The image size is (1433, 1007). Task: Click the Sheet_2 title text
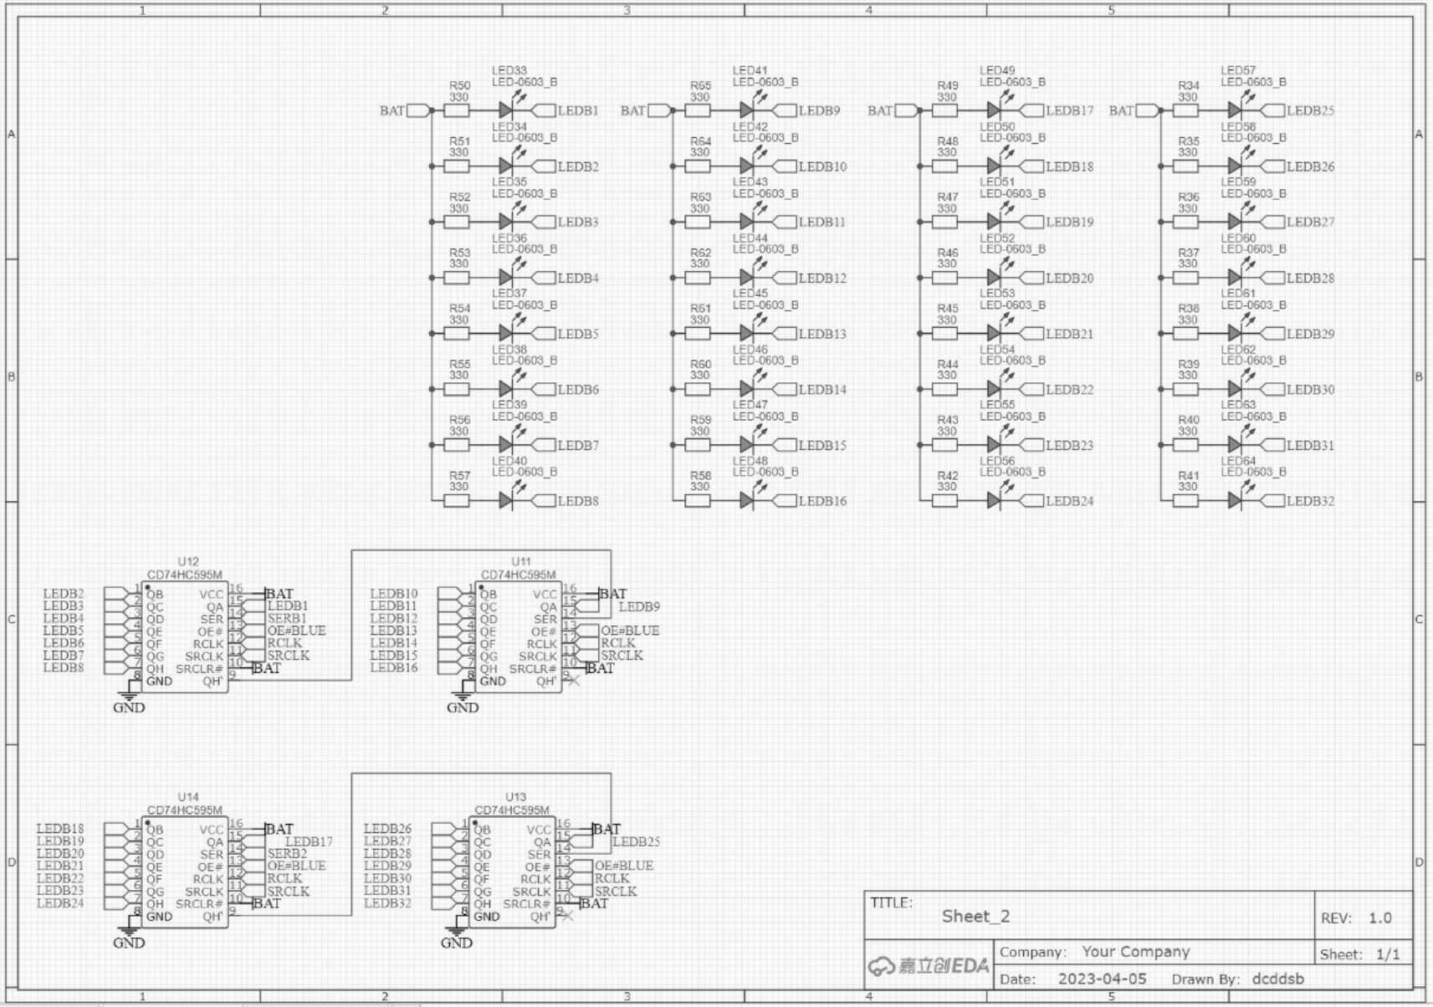(x=975, y=917)
